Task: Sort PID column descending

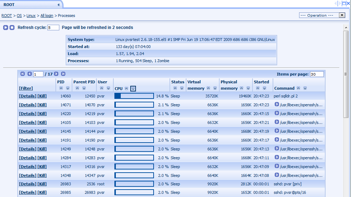Action: point(68,88)
